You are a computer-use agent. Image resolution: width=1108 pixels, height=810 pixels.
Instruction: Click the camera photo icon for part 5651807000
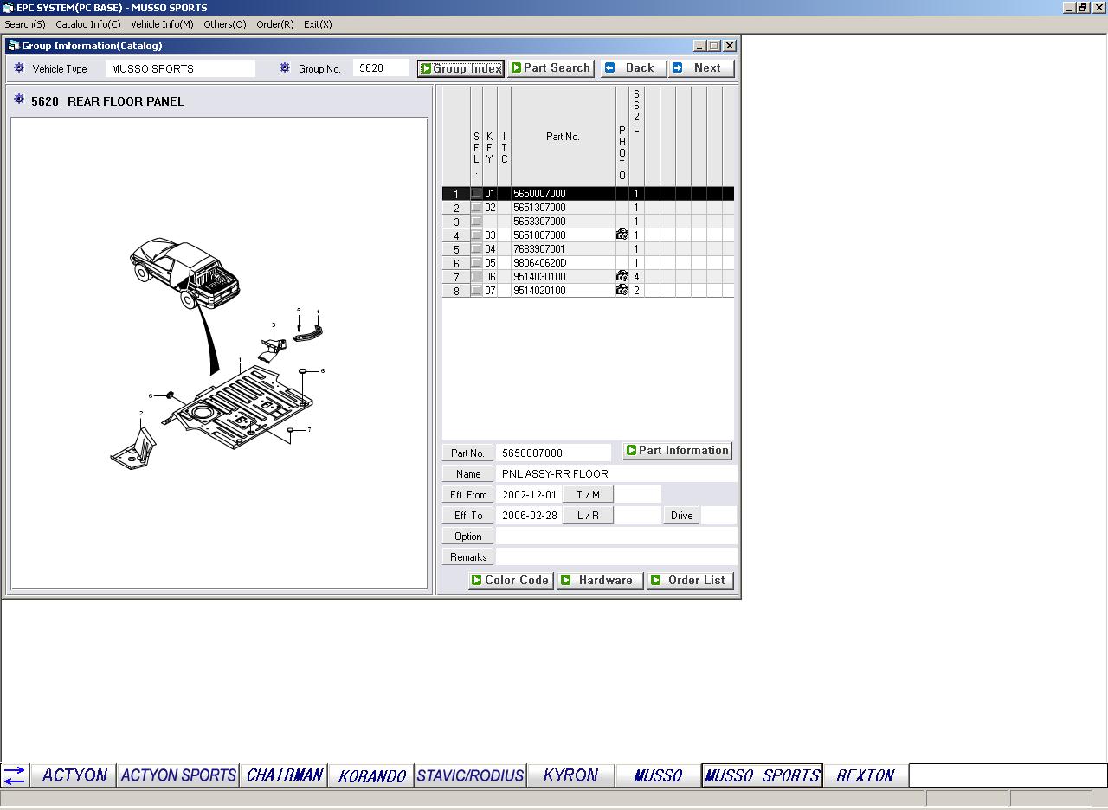coord(622,235)
